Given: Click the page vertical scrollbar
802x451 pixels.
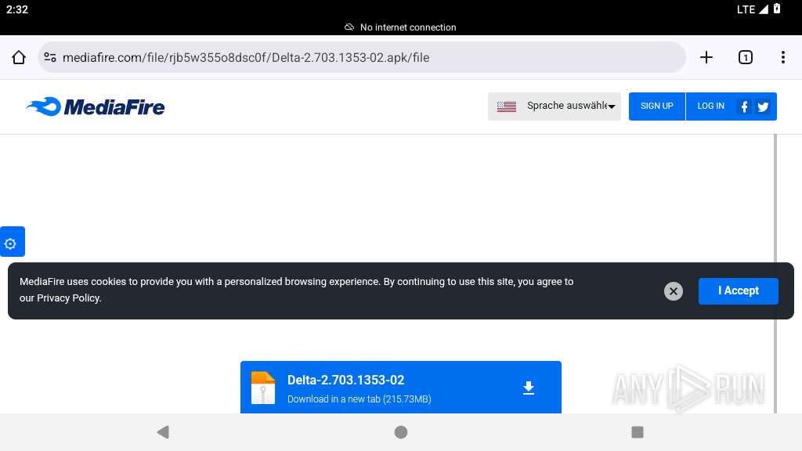Looking at the screenshot, I should pos(775,273).
